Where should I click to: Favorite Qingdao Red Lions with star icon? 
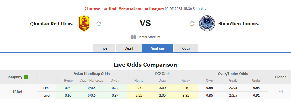pos(99,23)
